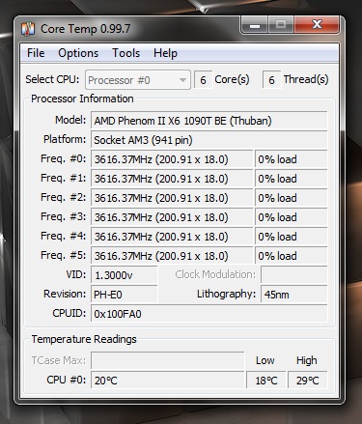Click the CPU #0 temperature reading 20°C

tap(168, 381)
